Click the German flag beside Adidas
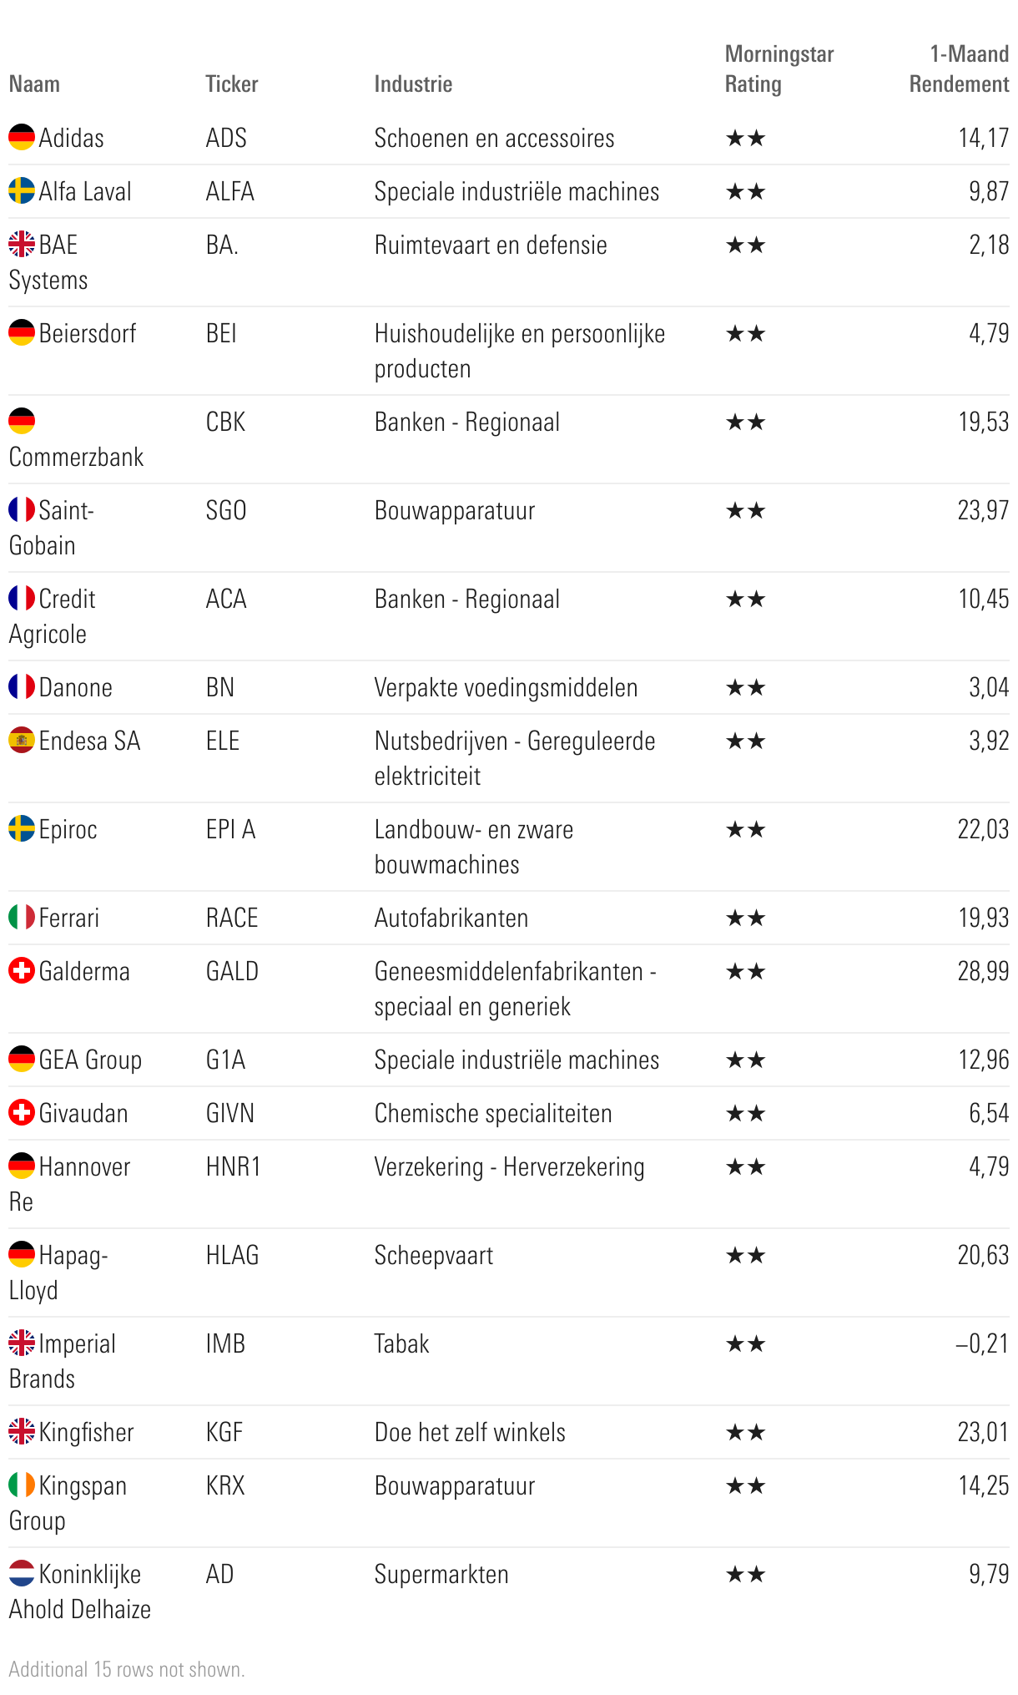The width and height of the screenshot is (1018, 1695). [x=22, y=138]
